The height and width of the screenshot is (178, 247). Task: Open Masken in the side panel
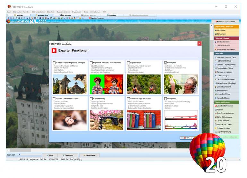(x=226, y=110)
